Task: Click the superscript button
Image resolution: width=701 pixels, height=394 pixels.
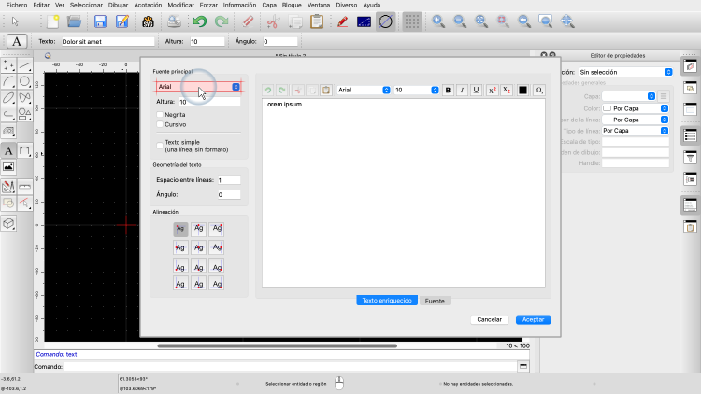Action: [492, 90]
